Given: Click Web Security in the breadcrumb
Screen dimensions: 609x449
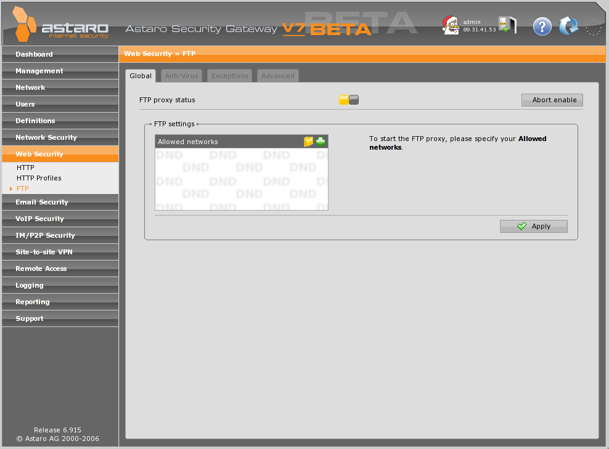Looking at the screenshot, I should 147,54.
